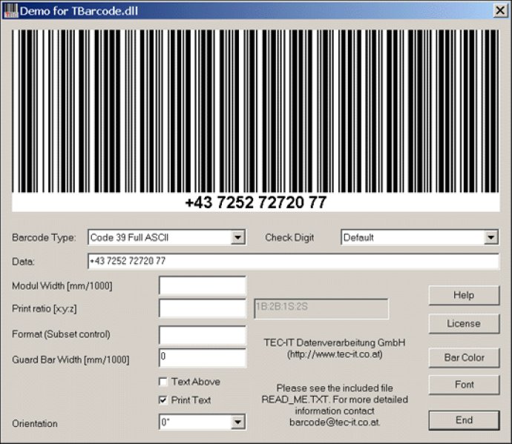
Task: Click the barcode@tec-it.co.at email text
Action: [335, 423]
